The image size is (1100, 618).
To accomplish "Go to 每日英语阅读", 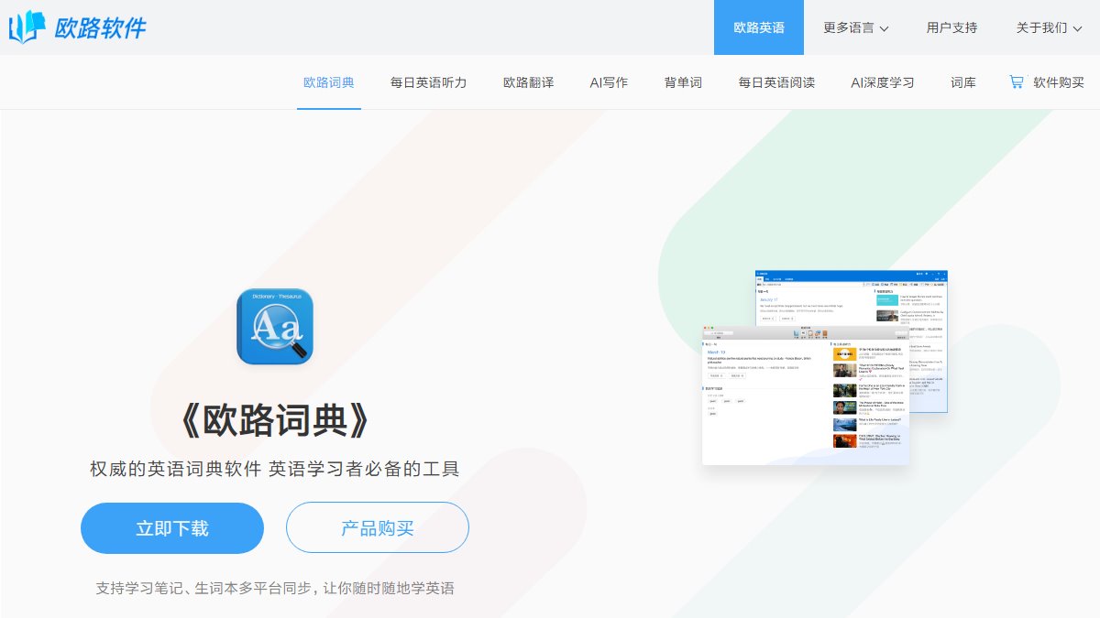I will pos(776,82).
